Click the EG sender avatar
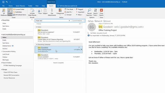The height and width of the screenshot is (93, 165). click(x=92, y=27)
